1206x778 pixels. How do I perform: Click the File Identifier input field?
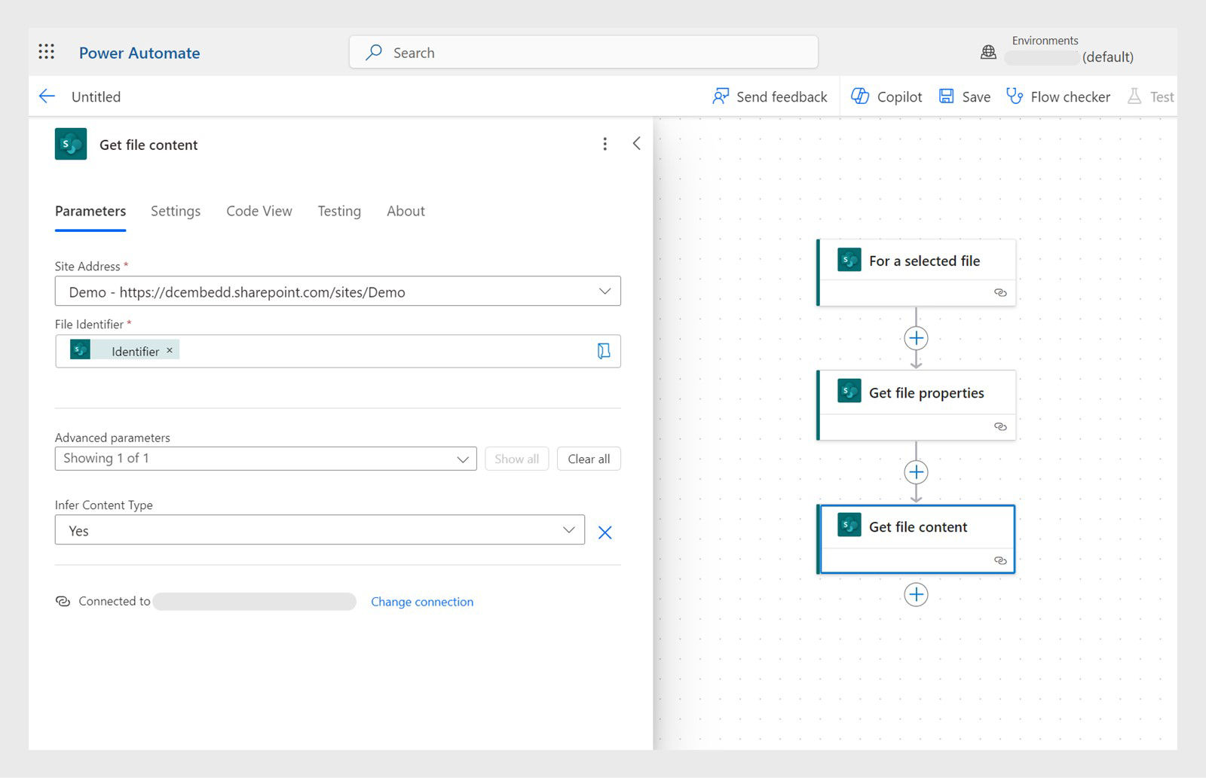(338, 351)
